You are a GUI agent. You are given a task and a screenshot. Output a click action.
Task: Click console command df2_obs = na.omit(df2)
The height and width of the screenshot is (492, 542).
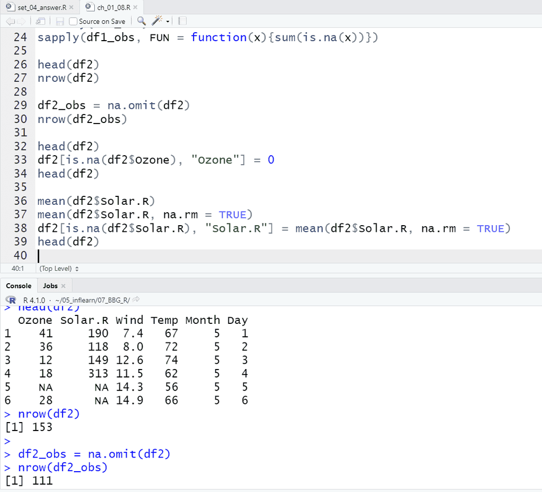[x=94, y=454]
